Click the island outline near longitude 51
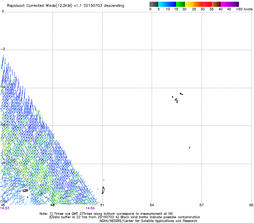Image resolution: width=254 pixels, height=223 pixels. coord(103,190)
